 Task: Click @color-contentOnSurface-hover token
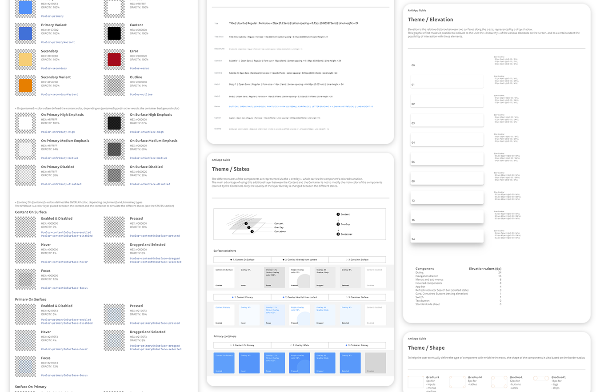(64, 262)
